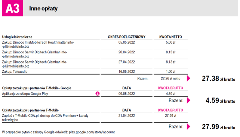This screenshot has width=240, height=137.
Task: Click the OKRES ROZLICZENIOWY column header
Action: pyautogui.click(x=126, y=37)
